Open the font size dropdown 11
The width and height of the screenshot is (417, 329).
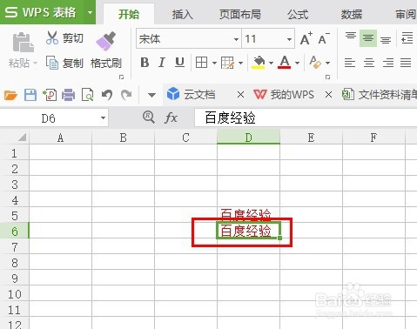click(x=289, y=39)
